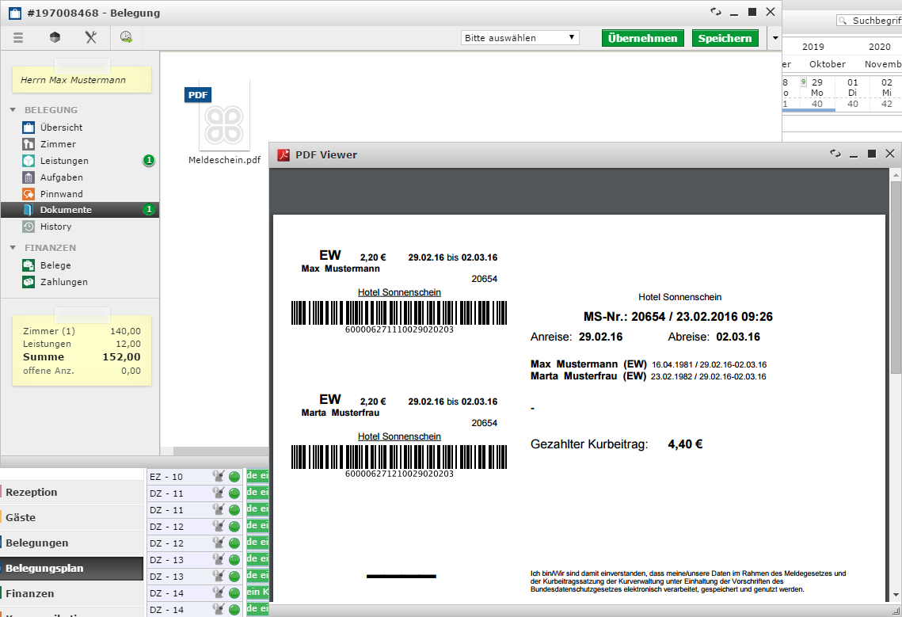Click the suitcase icon in the Belegung title bar
902x617 pixels.
tap(15, 13)
